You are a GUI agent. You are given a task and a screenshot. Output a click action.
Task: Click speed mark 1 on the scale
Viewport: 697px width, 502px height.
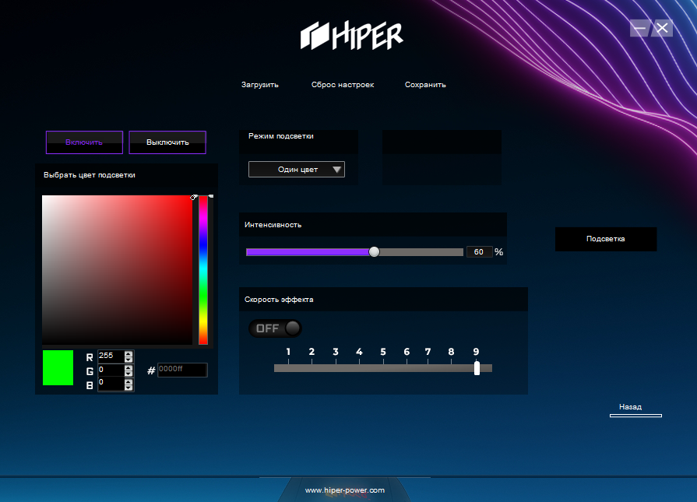pos(288,352)
